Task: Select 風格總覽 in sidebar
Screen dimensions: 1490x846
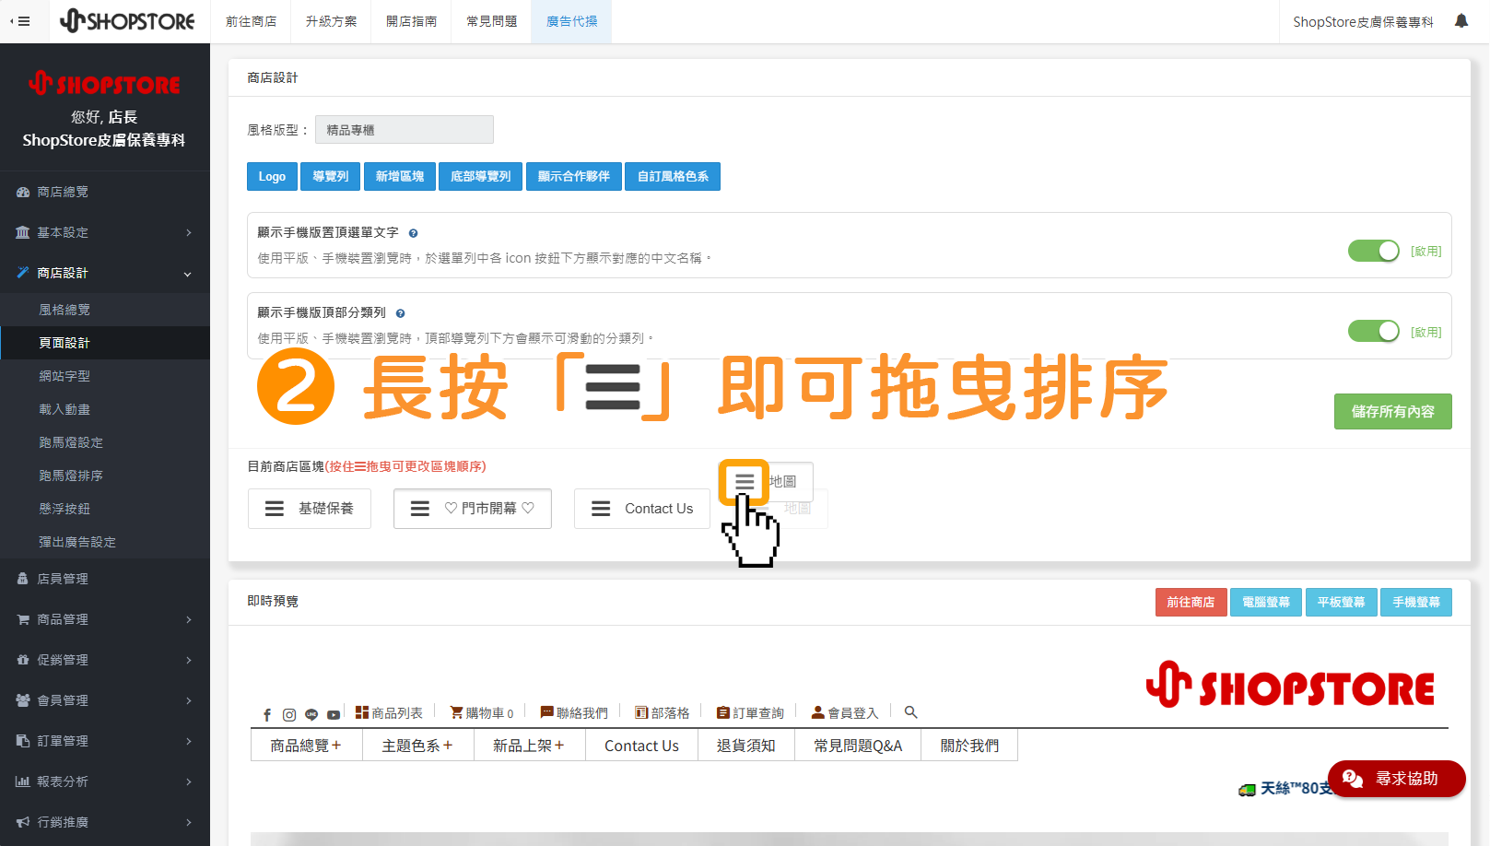Action: click(105, 310)
